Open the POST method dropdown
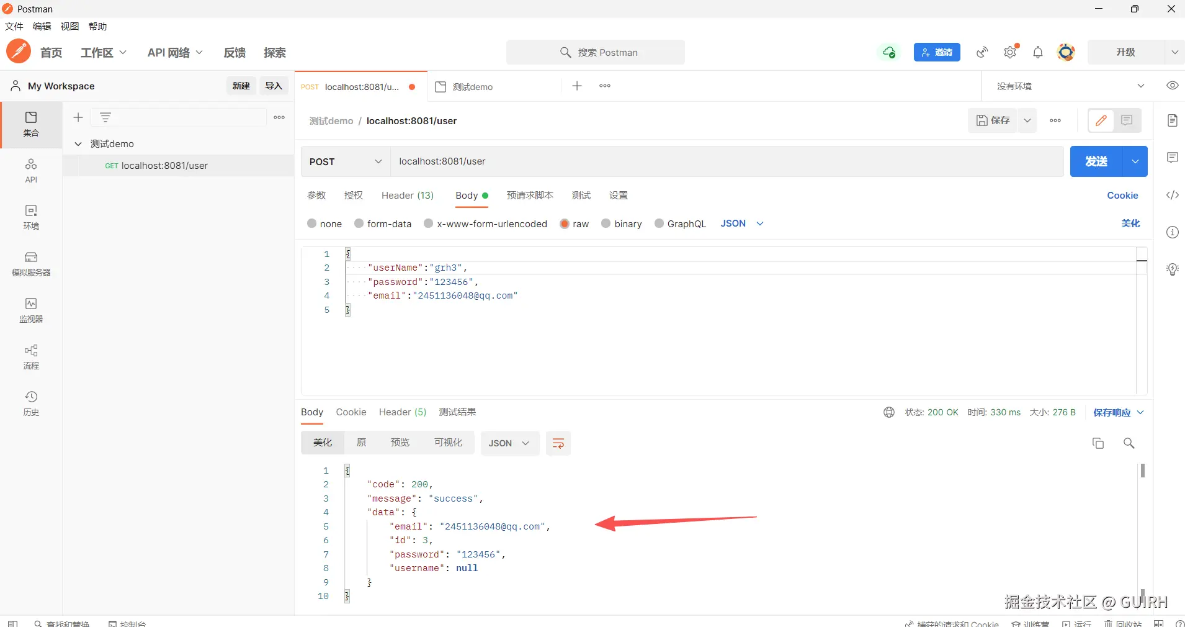The width and height of the screenshot is (1185, 627). pyautogui.click(x=345, y=161)
